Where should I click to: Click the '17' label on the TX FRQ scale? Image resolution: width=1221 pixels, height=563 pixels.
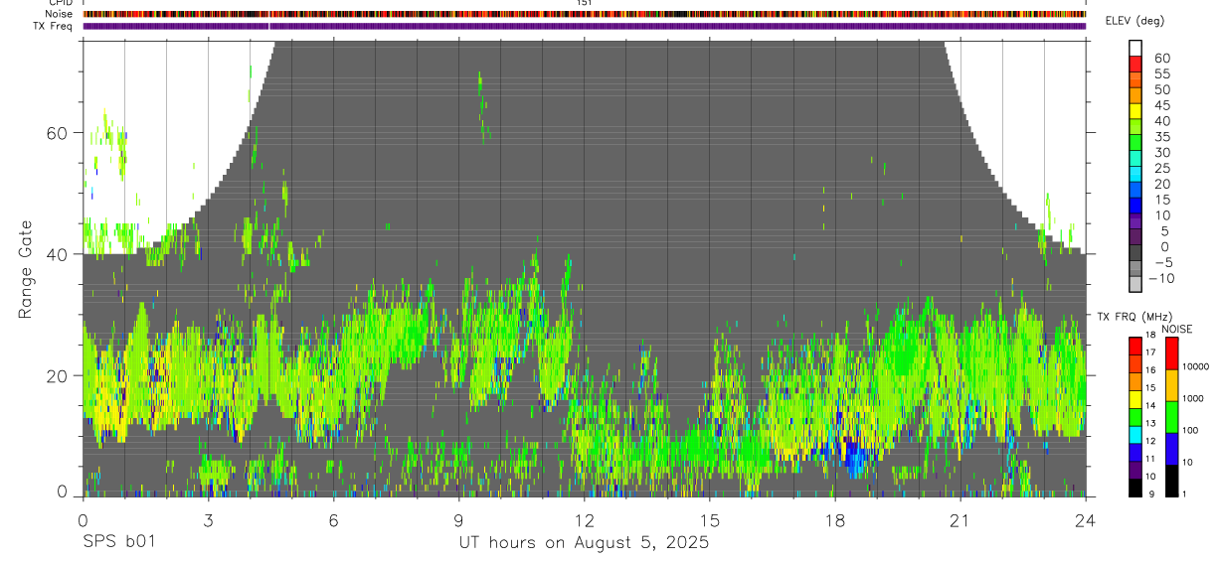click(1151, 352)
